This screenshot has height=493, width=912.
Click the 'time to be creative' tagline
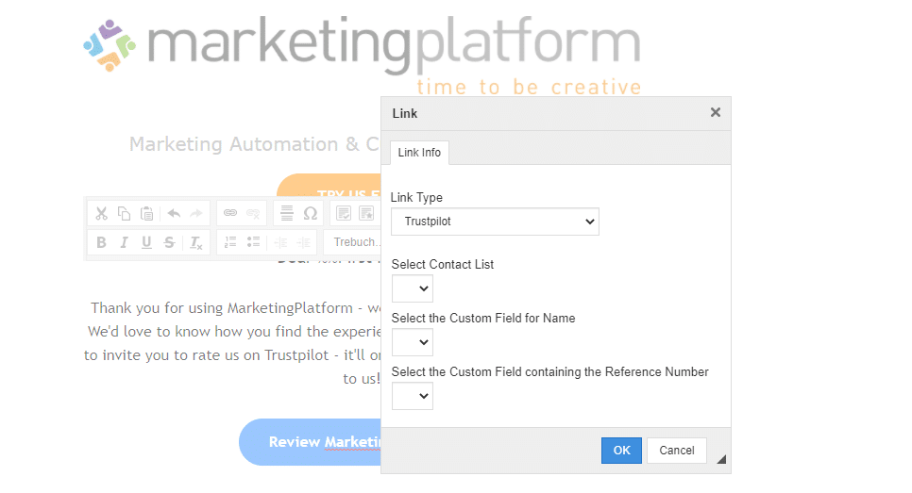(529, 87)
